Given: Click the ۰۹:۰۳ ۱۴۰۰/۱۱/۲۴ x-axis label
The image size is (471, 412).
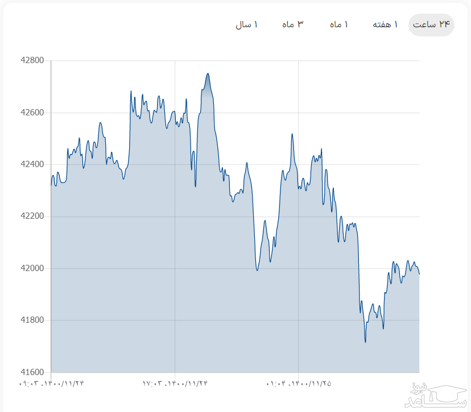Looking at the screenshot, I should click(x=51, y=384).
